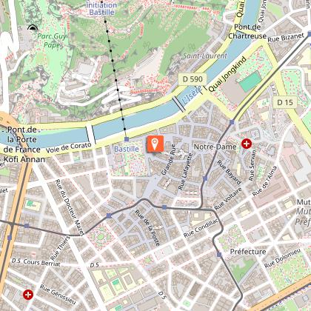Click the Bastille cable car station square
The height and width of the screenshot is (311, 311).
(127, 139)
